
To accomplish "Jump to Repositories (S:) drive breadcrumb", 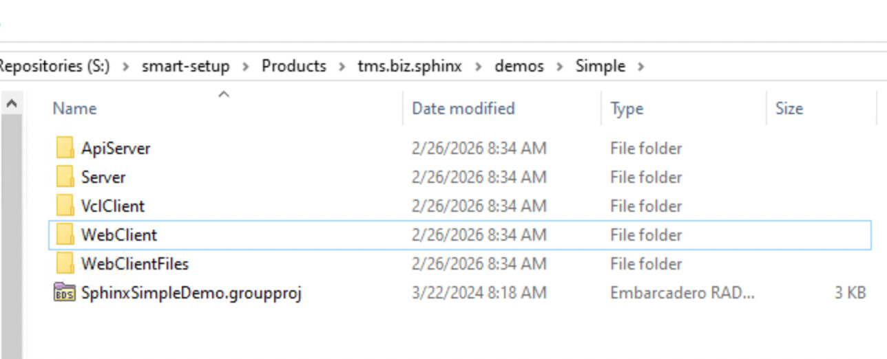I will (x=54, y=67).
